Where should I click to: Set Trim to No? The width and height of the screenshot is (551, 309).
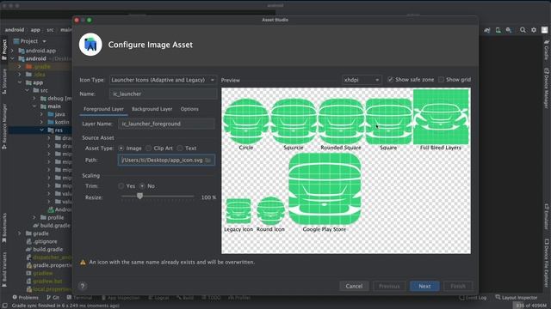tap(142, 186)
